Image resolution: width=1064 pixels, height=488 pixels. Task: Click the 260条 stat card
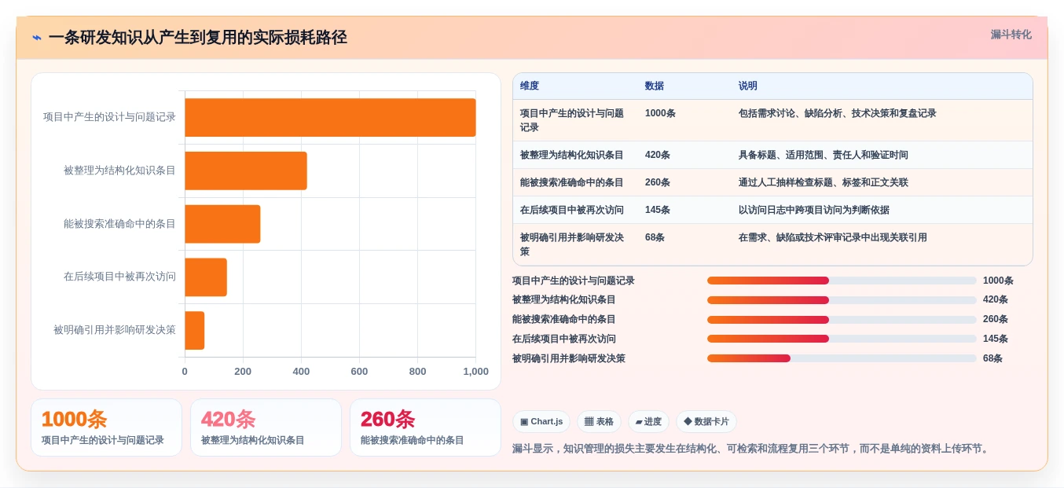425,427
